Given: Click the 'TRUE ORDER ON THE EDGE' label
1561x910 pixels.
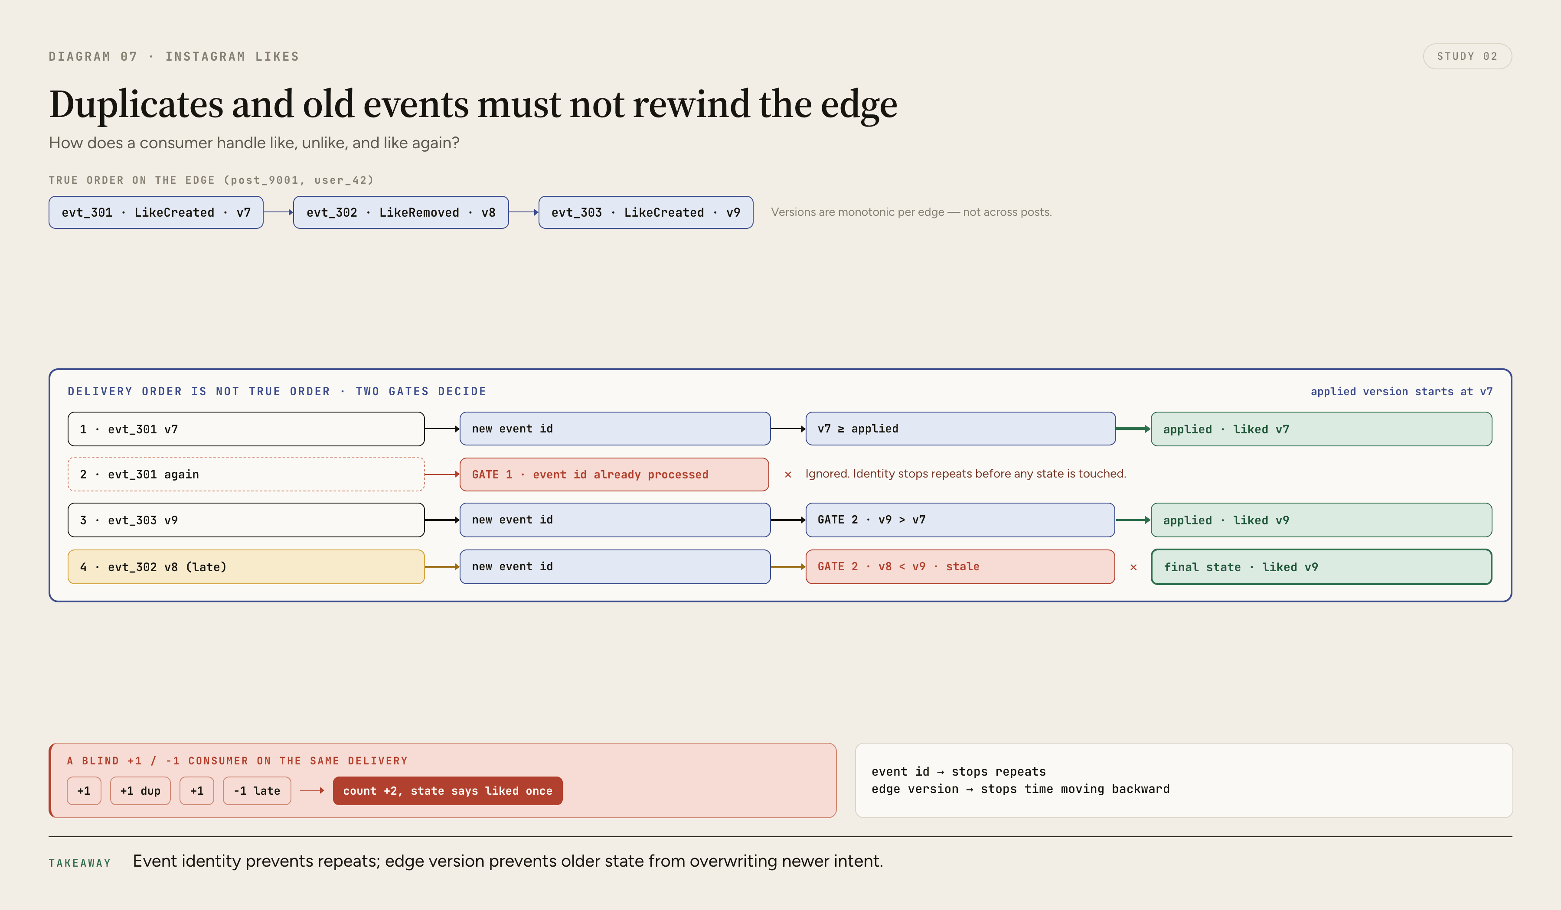Looking at the screenshot, I should 211,180.
